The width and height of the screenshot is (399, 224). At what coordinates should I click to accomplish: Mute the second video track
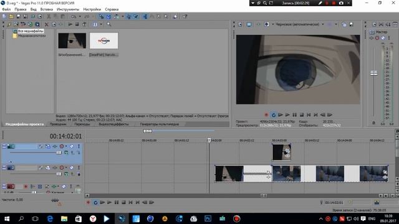pyautogui.click(x=72, y=167)
